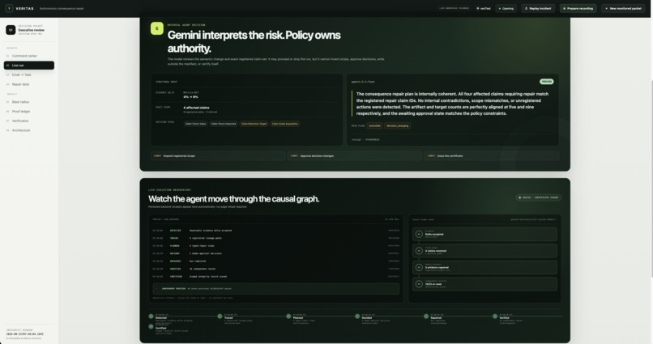This screenshot has width=653, height=344.
Task: Click the independent verifier node circle icon
Action: 419,284
